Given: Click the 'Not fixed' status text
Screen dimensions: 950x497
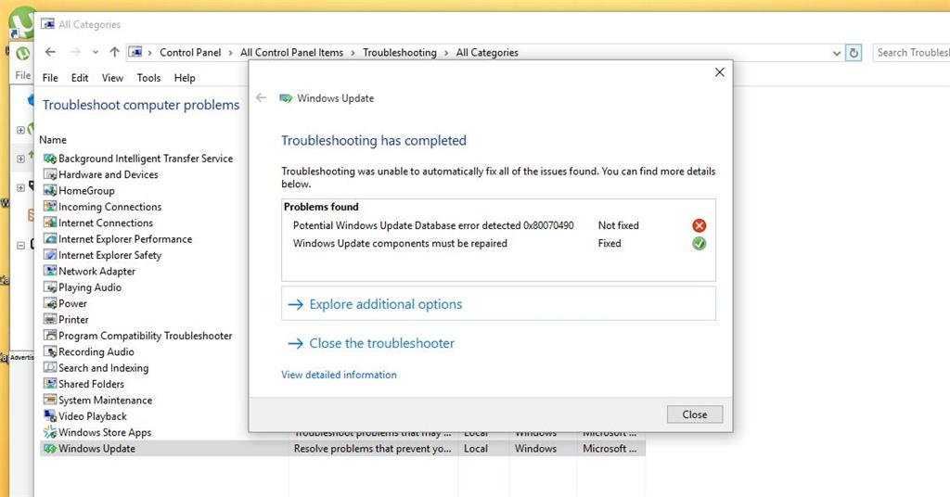Looking at the screenshot, I should point(618,226).
